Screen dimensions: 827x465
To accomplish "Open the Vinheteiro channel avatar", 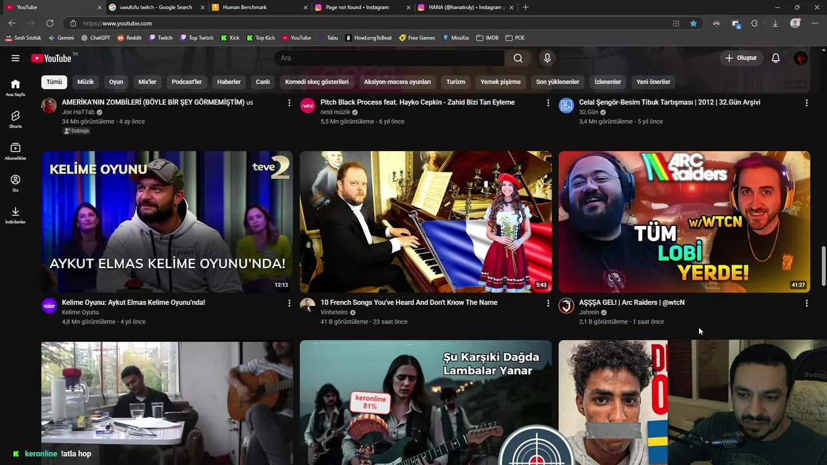I will 308,305.
